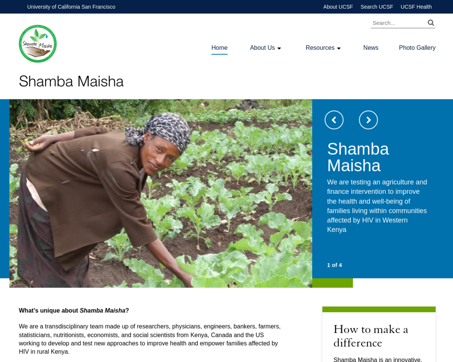Expand the Resources dropdown arrow
453x362 pixels.
[x=339, y=48]
